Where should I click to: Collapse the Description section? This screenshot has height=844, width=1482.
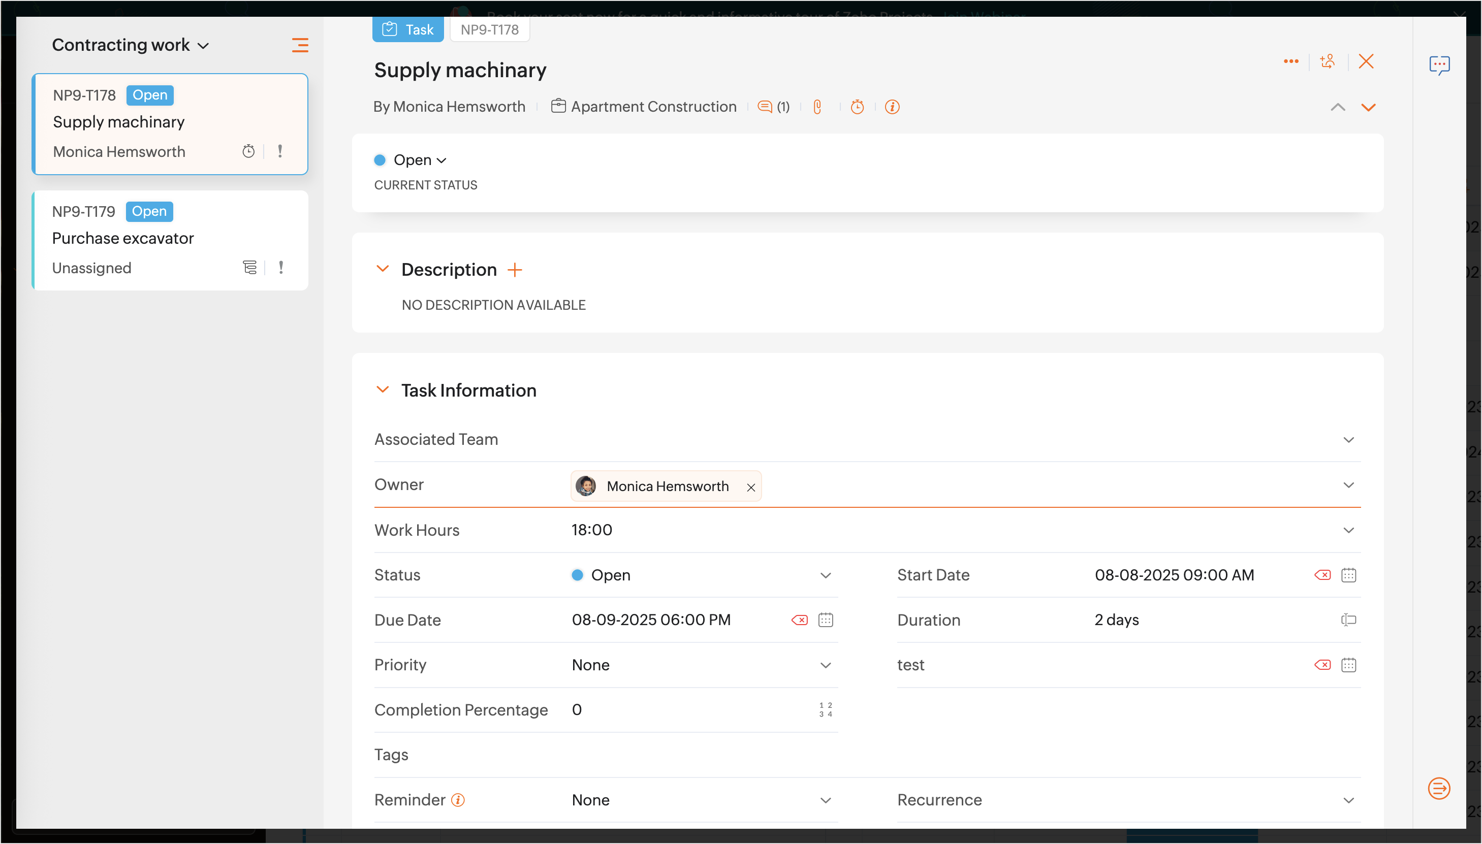click(x=382, y=269)
